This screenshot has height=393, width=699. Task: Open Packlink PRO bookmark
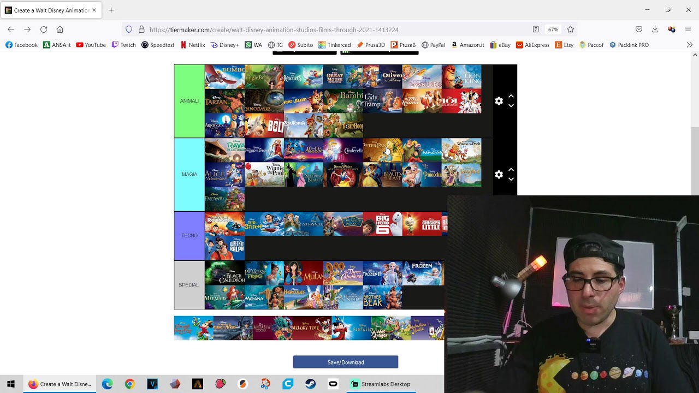(x=629, y=45)
